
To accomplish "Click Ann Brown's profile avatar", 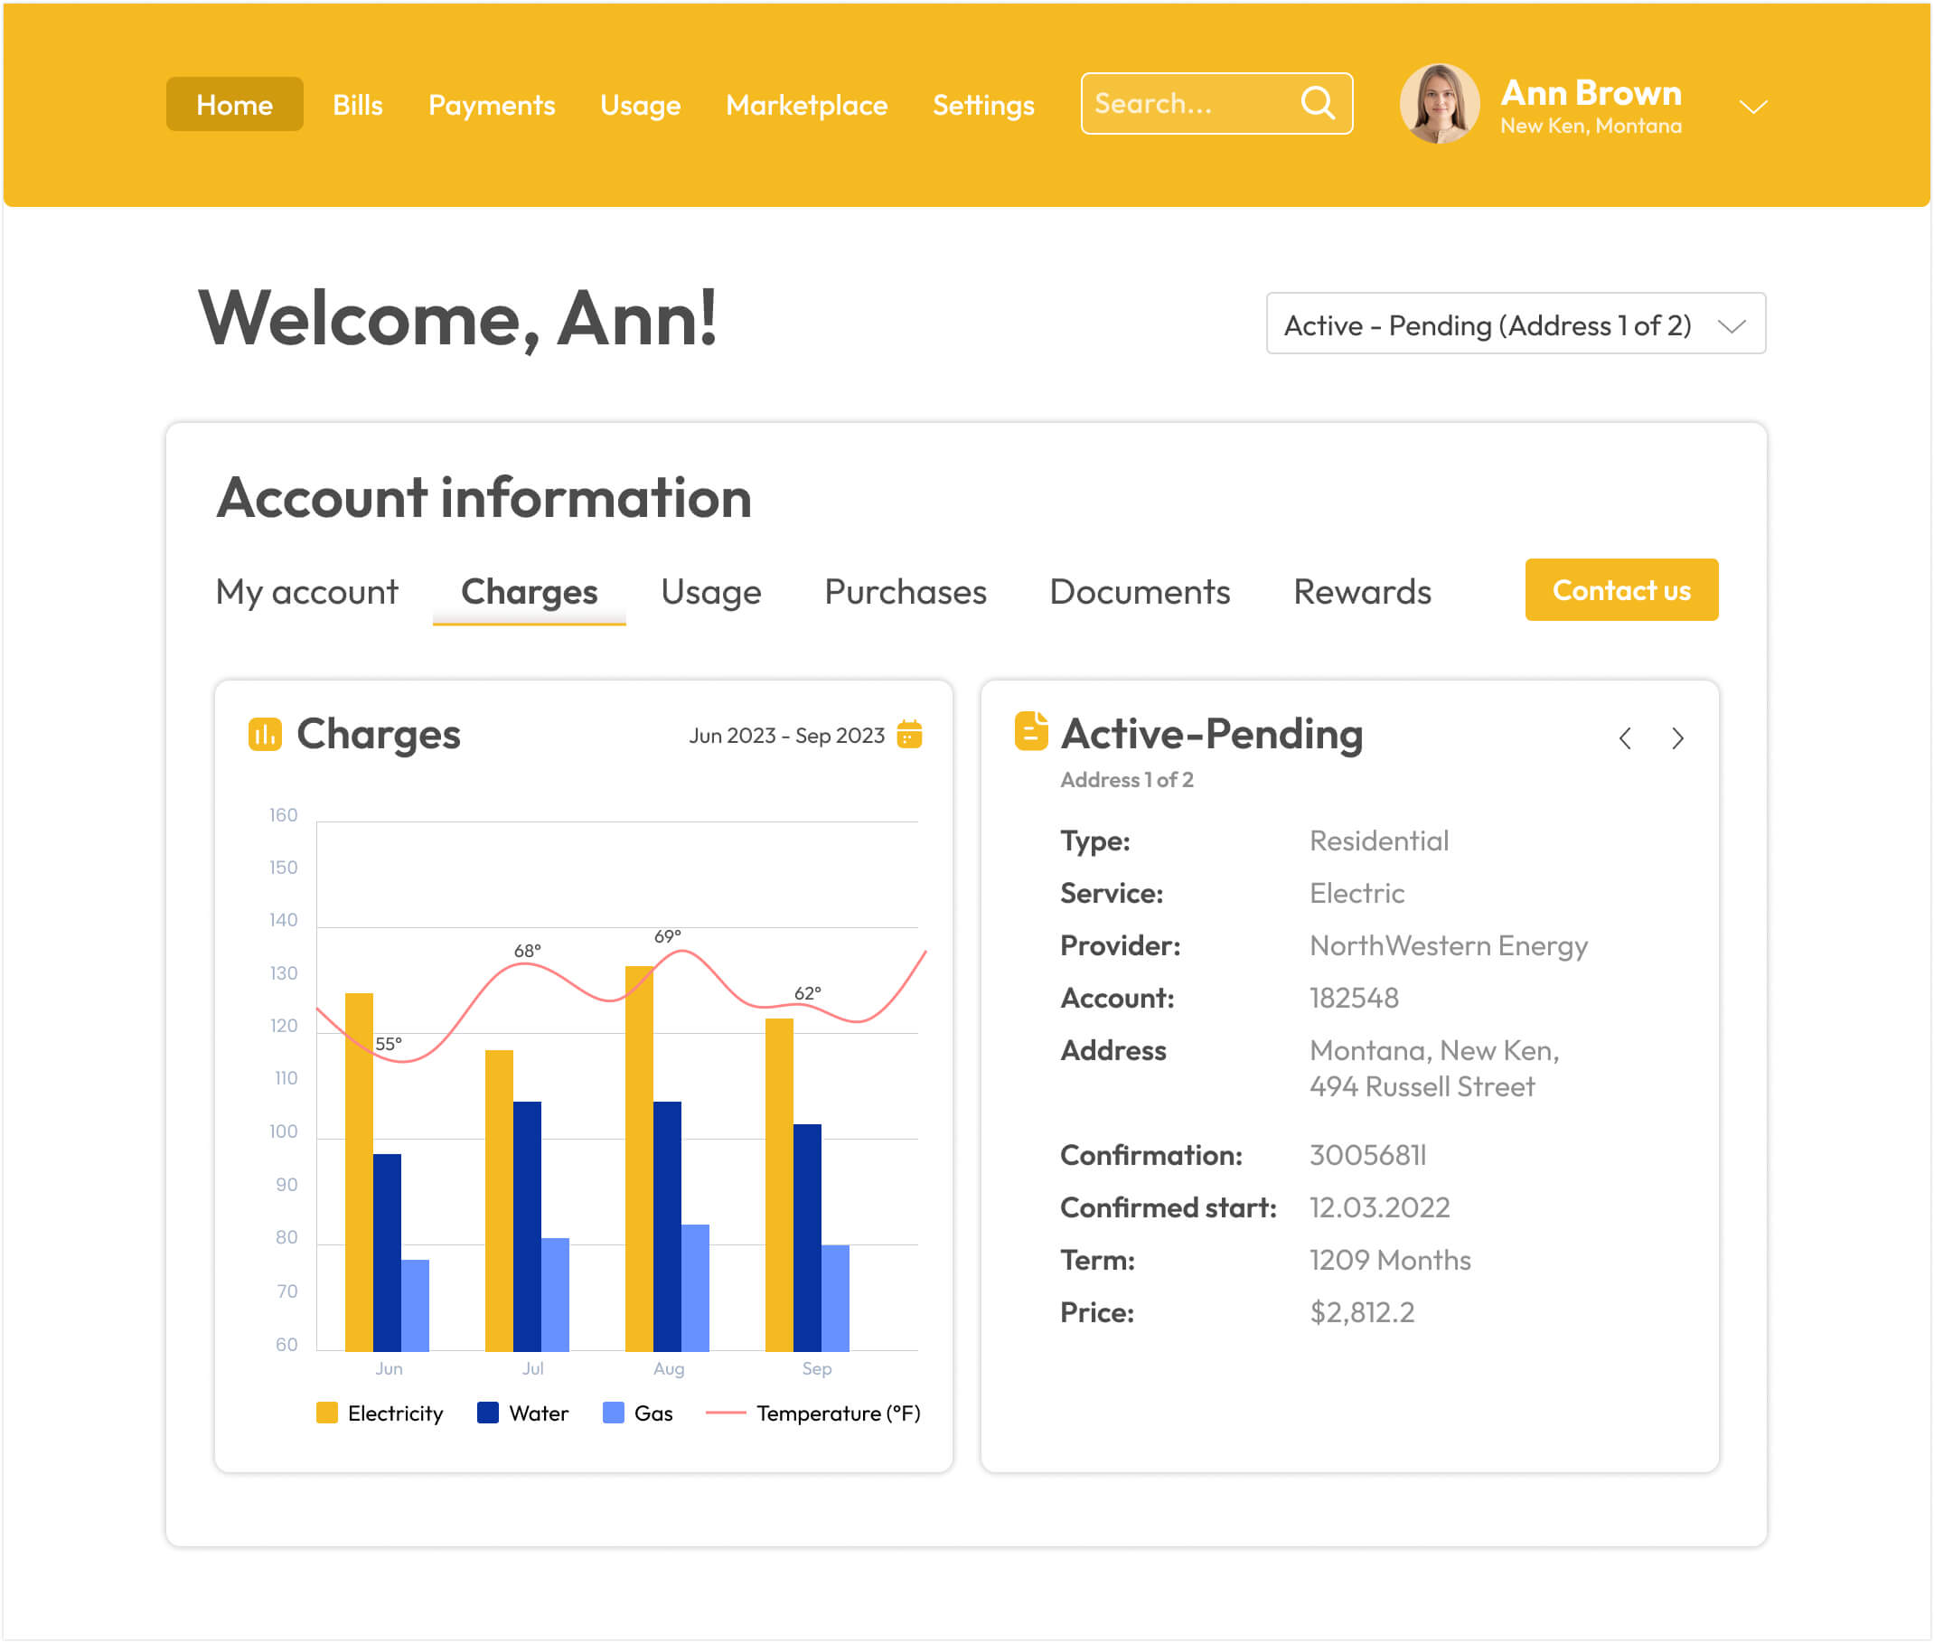I will [x=1439, y=103].
